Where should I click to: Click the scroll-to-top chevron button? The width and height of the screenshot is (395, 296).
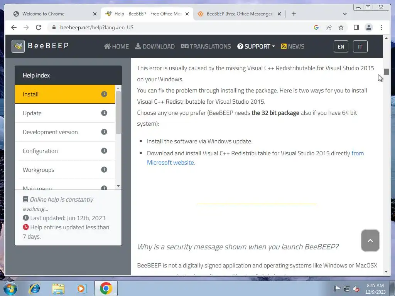pyautogui.click(x=370, y=240)
